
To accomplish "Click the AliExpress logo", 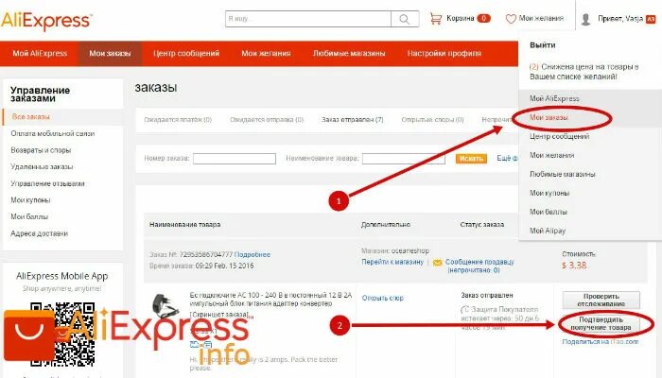I will [46, 20].
